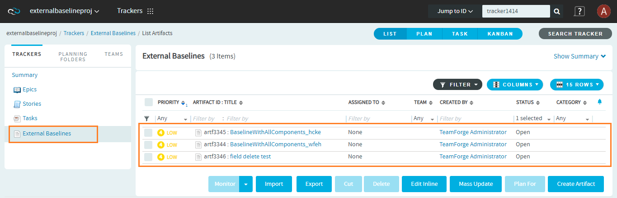Click the Mass Update button
Screen dimensions: 617x198
click(x=475, y=184)
